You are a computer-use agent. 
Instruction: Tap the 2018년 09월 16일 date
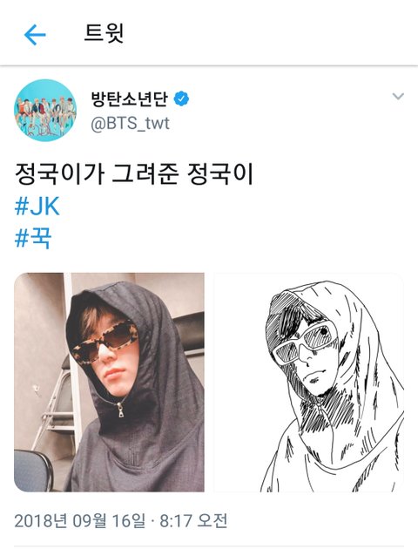point(80,520)
